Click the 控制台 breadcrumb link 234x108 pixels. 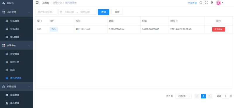[46, 3]
